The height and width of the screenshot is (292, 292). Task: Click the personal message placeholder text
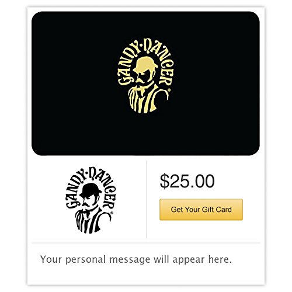point(136,259)
